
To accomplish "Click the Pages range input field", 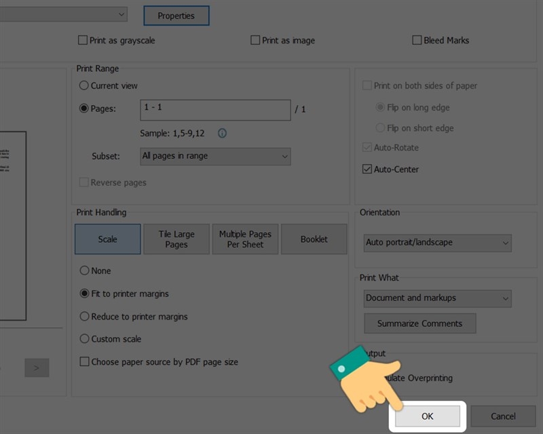I will 215,109.
